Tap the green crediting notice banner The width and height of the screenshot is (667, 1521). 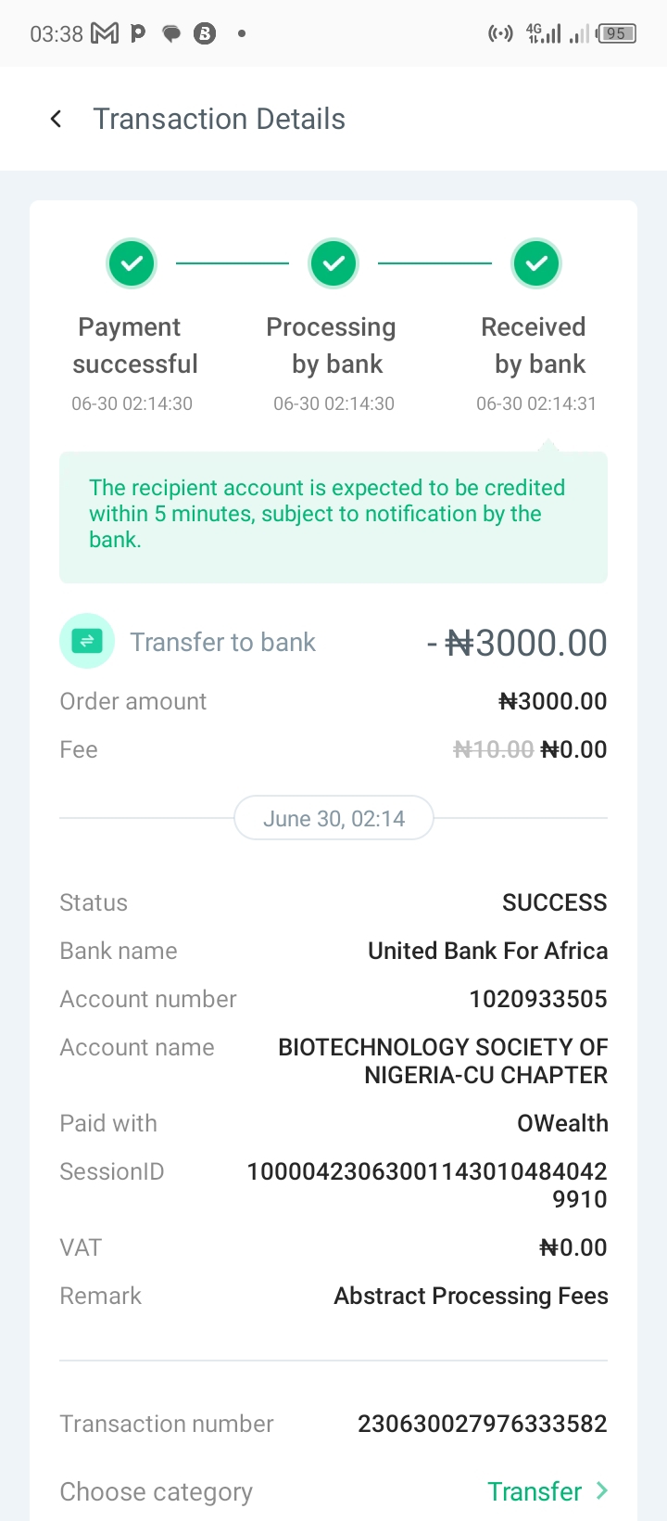[x=333, y=517]
